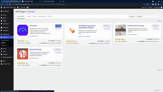The height and width of the screenshot is (92, 163).
Task: Open the Howdy user account menu
Action: pyautogui.click(x=158, y=7)
